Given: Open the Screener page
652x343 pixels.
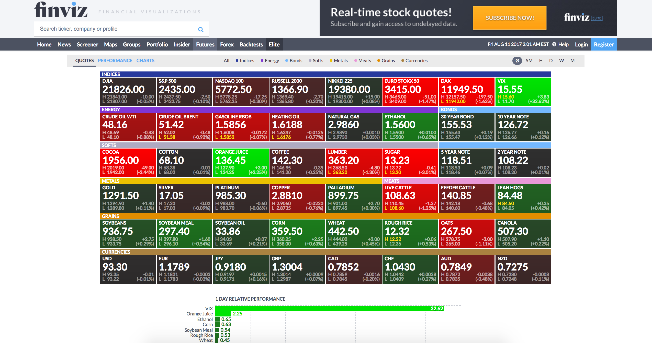Looking at the screenshot, I should click(x=87, y=45).
